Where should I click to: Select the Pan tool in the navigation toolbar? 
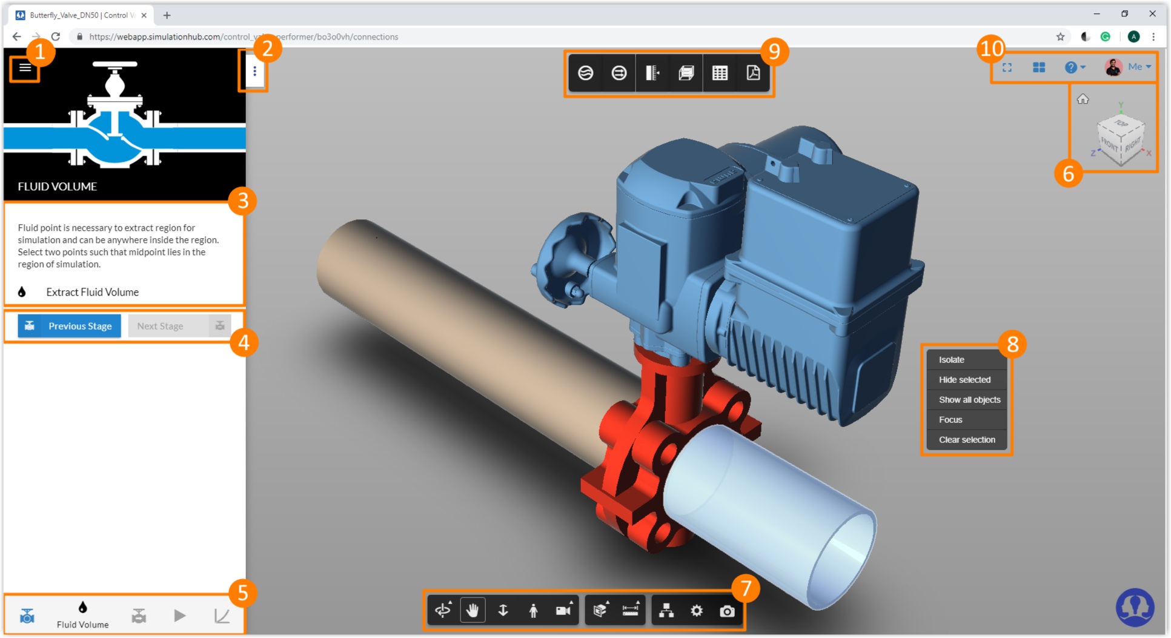(473, 611)
